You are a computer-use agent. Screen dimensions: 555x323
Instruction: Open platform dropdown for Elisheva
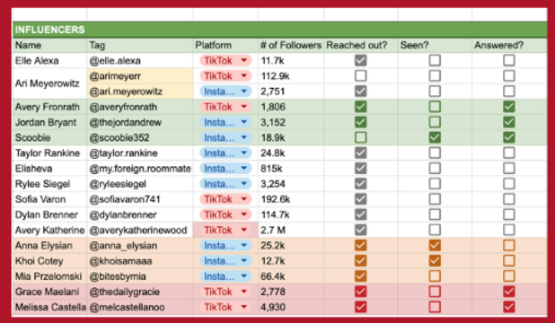click(x=225, y=168)
